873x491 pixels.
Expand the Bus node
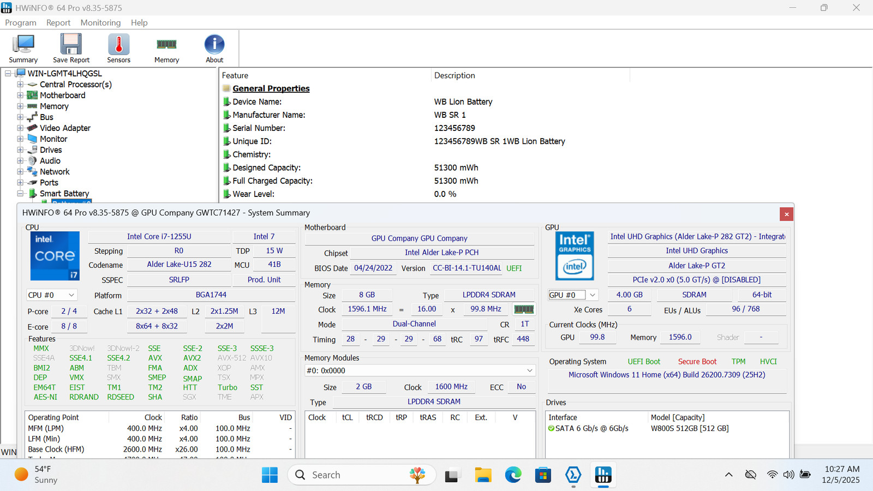[20, 117]
